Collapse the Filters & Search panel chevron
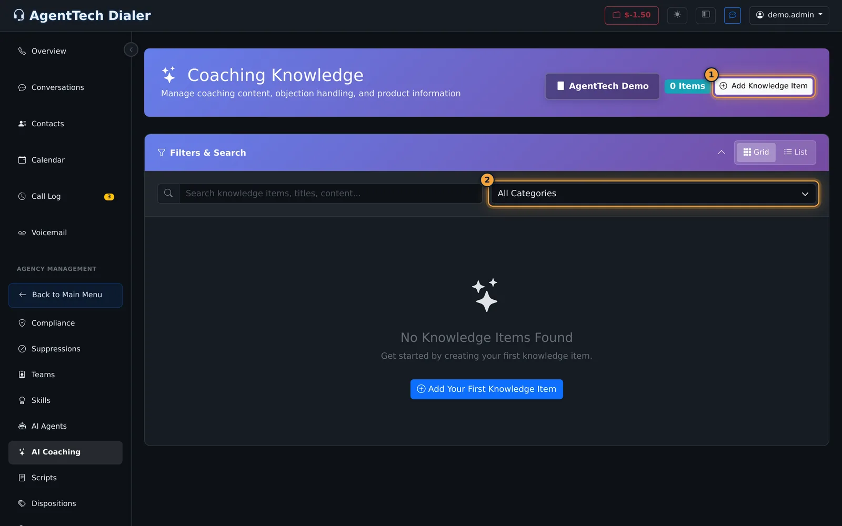Viewport: 842px width, 526px height. click(x=721, y=153)
